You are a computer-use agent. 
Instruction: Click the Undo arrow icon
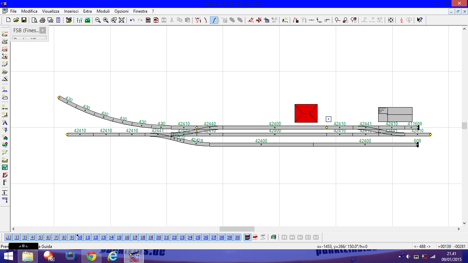132,20
